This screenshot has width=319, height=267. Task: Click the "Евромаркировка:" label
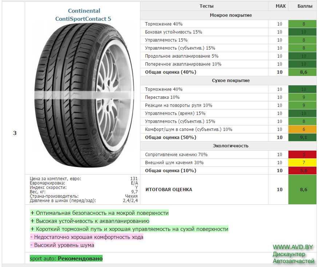[x=47, y=183]
